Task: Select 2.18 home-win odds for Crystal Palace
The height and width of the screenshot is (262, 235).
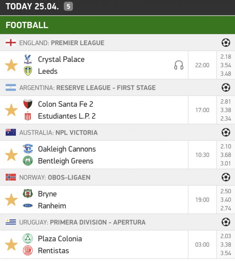Action: 226,57
